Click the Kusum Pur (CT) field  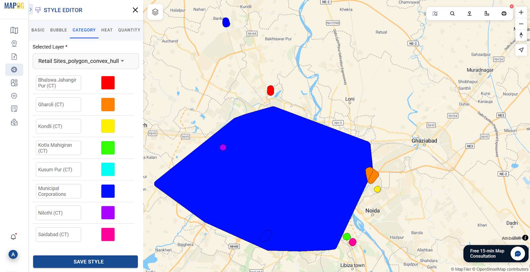click(58, 169)
